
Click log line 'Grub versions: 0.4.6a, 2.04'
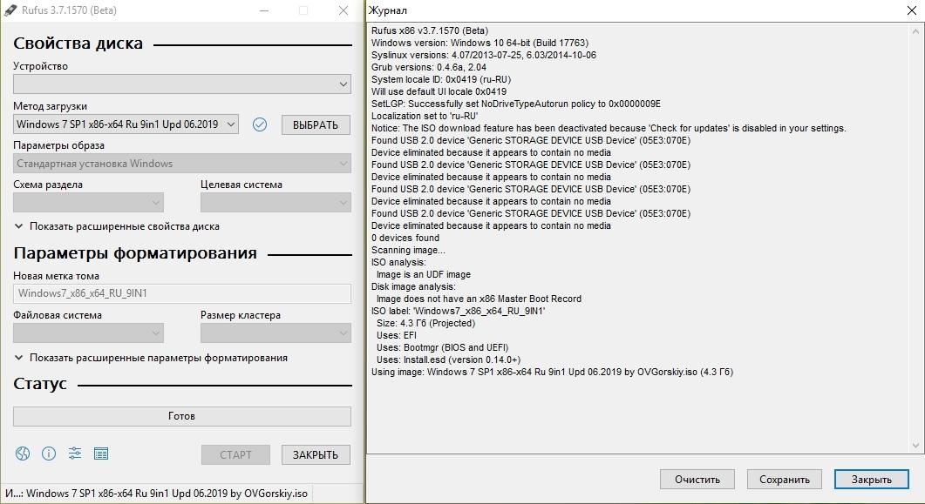(x=429, y=67)
